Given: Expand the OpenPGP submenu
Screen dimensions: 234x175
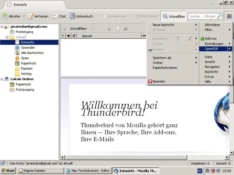Looking at the screenshot, I should (216, 49).
